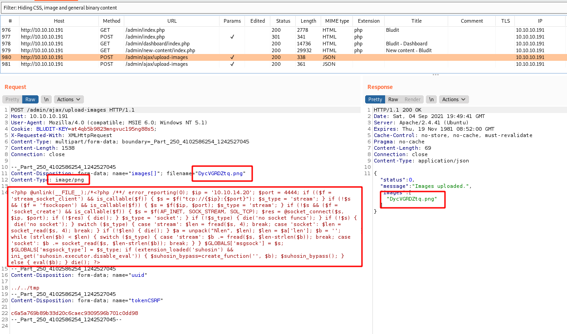Sort history by the Extension column header

(x=369, y=21)
